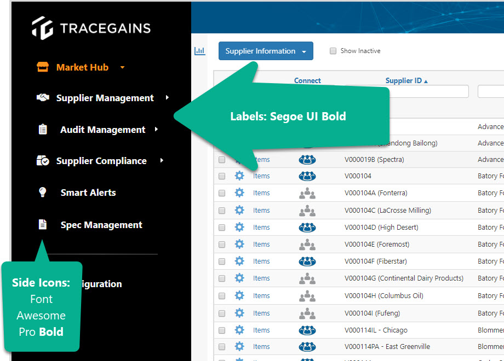Viewport: 504px width, 361px height.
Task: Click connect icon for V000019B (Spectra)
Action: (307, 160)
